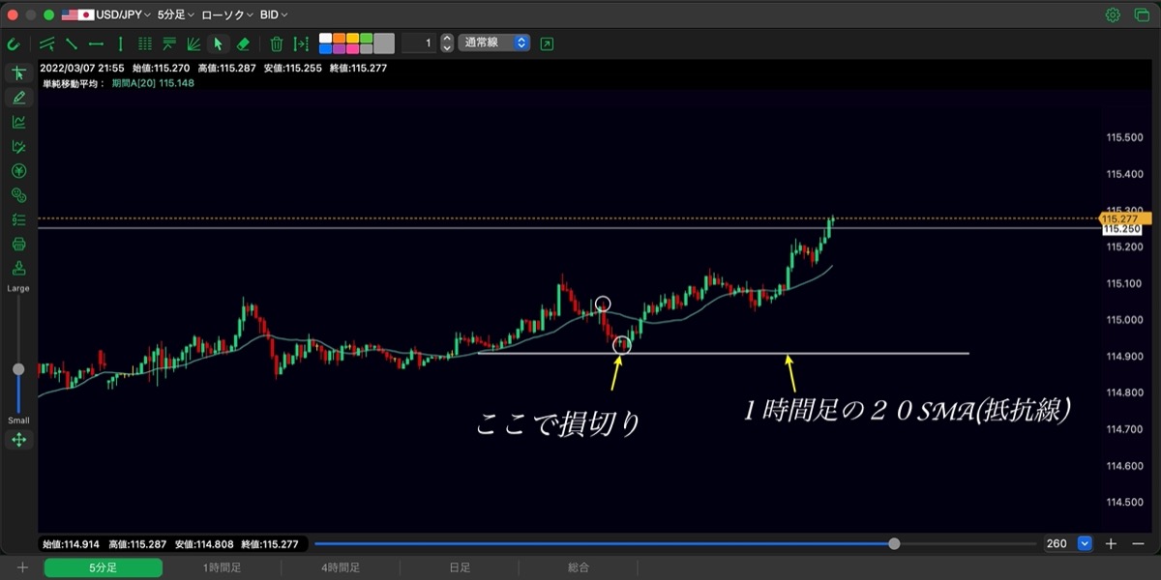Select the horizontal line drawing tool

[96, 43]
